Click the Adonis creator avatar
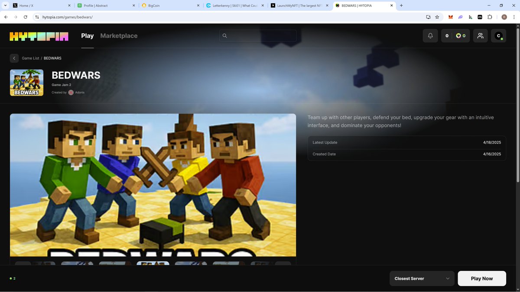Viewport: 520px width, 292px height. 71,93
